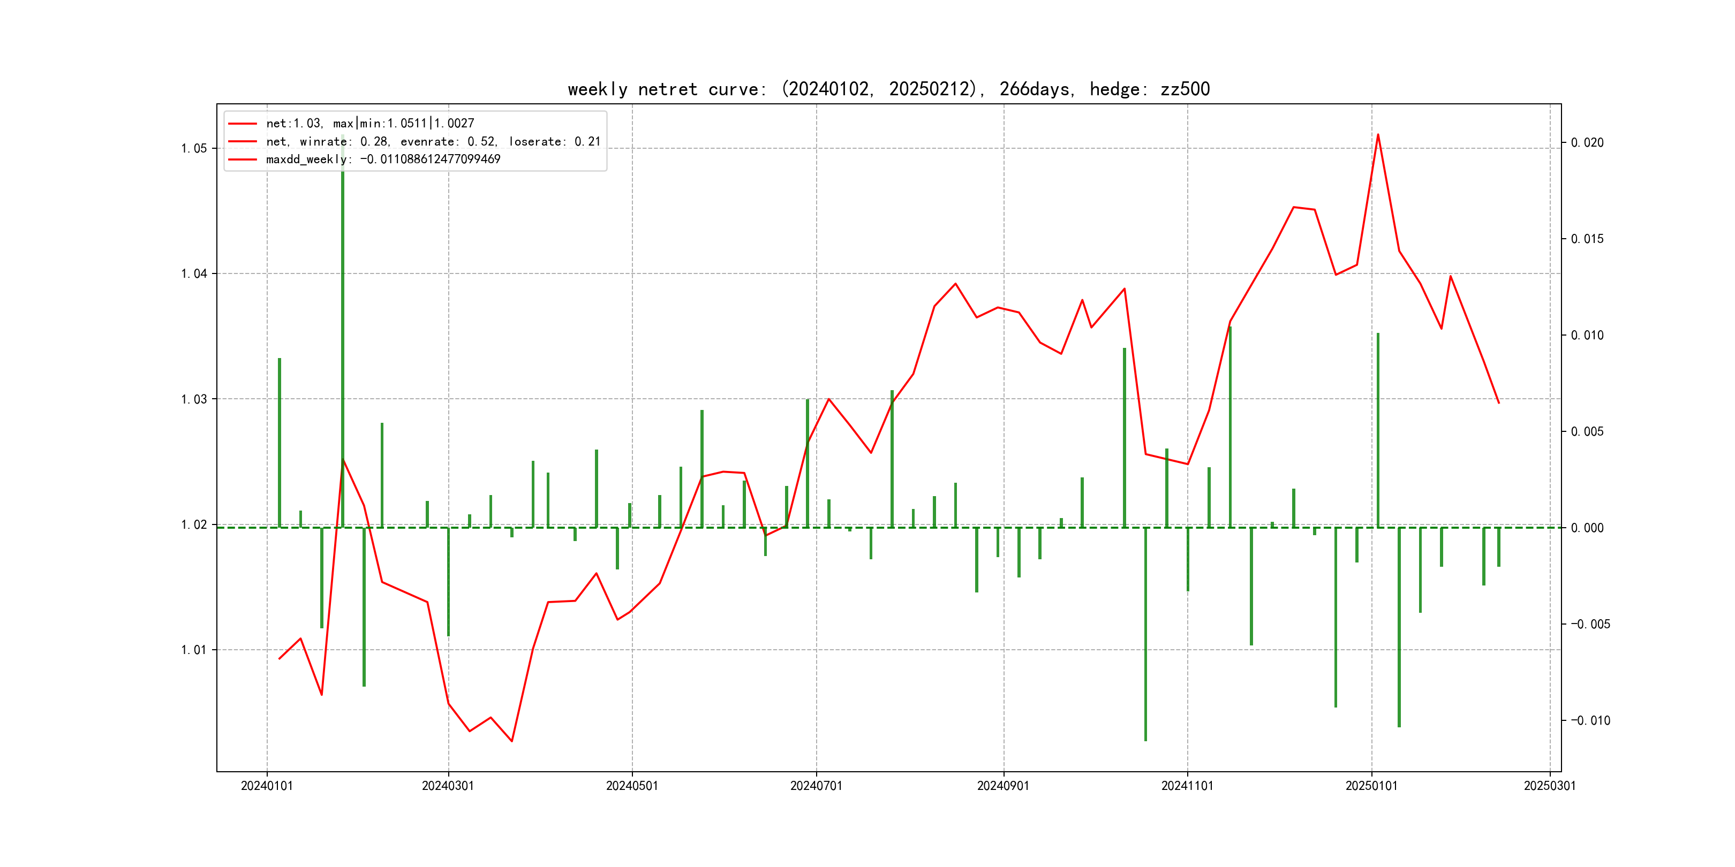Select the 20240501 x-axis date label
The image size is (1735, 867).
(632, 786)
